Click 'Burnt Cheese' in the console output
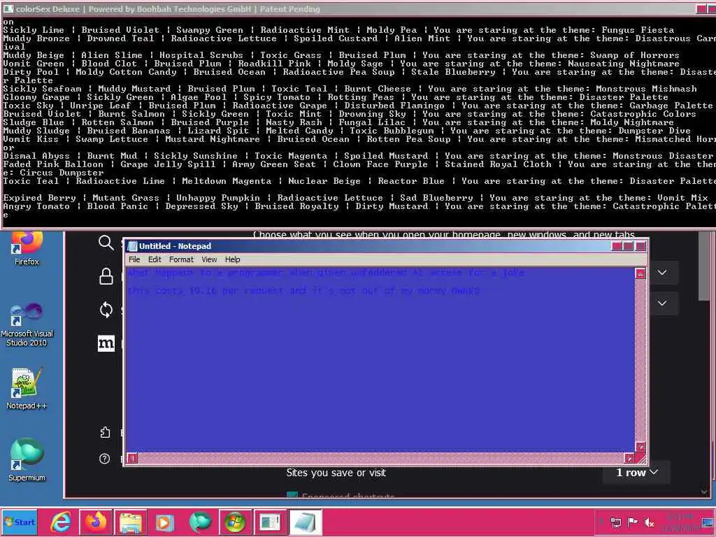 point(377,89)
